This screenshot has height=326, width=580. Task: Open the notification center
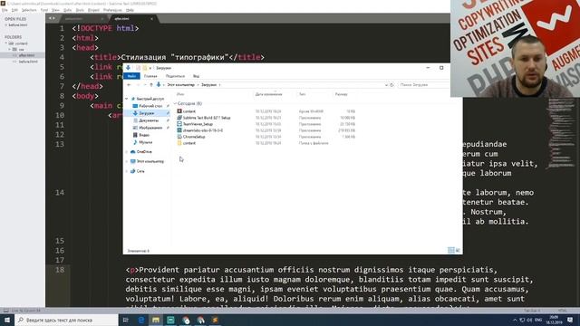point(570,320)
